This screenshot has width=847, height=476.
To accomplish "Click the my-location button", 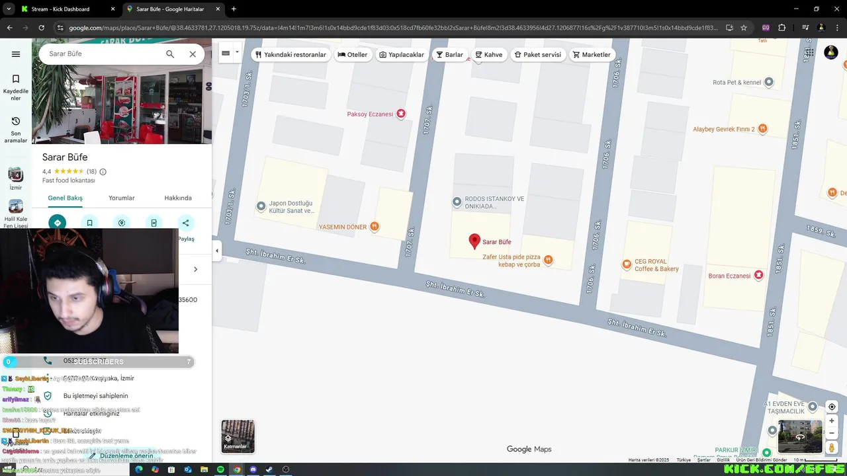I will (x=832, y=407).
